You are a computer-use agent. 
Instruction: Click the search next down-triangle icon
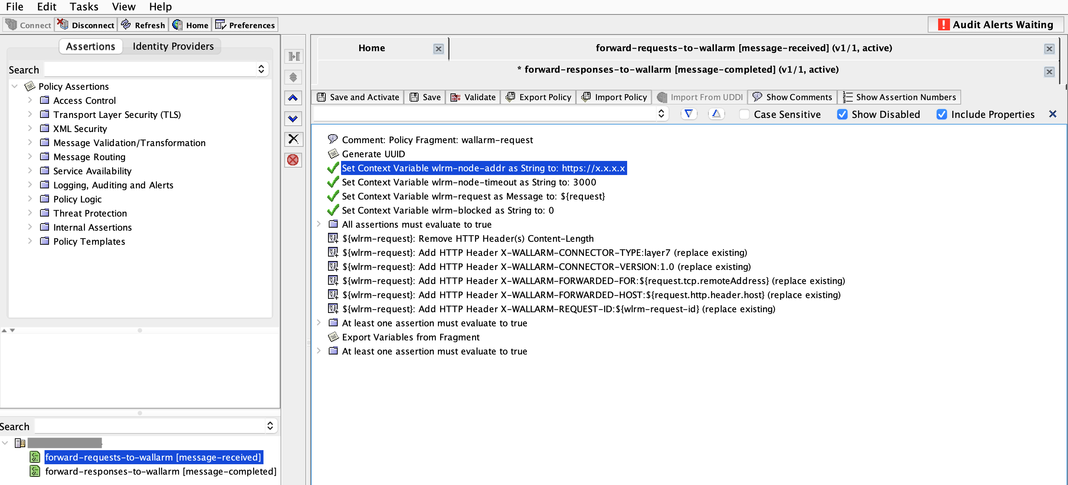tap(688, 114)
